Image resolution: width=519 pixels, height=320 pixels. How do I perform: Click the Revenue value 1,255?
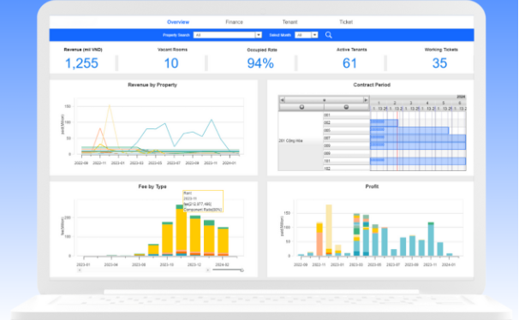(x=81, y=63)
